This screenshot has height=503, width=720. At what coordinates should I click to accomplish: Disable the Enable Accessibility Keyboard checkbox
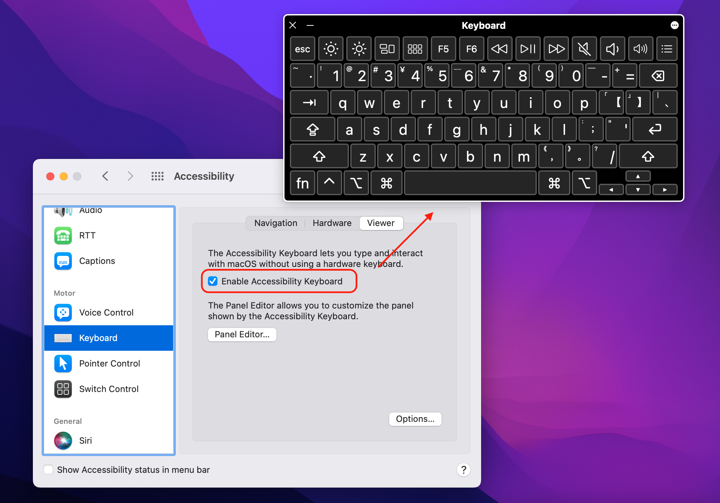tap(213, 281)
